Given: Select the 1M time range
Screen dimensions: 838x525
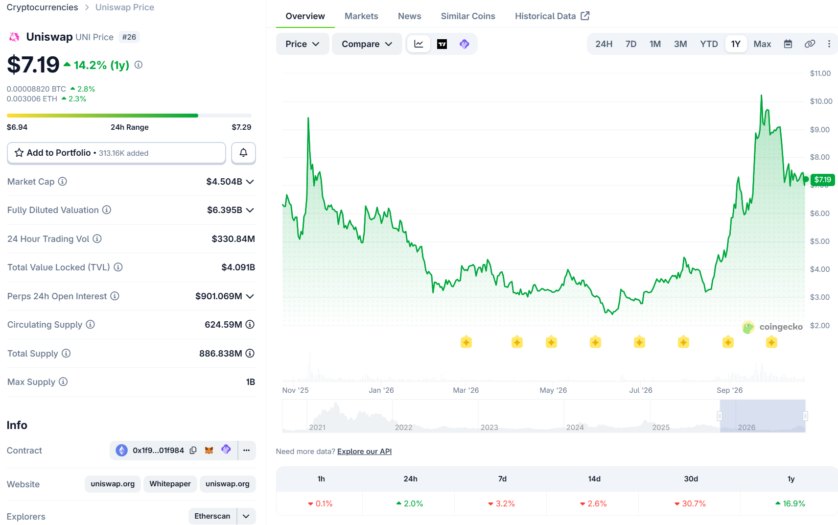Looking at the screenshot, I should click(655, 44).
